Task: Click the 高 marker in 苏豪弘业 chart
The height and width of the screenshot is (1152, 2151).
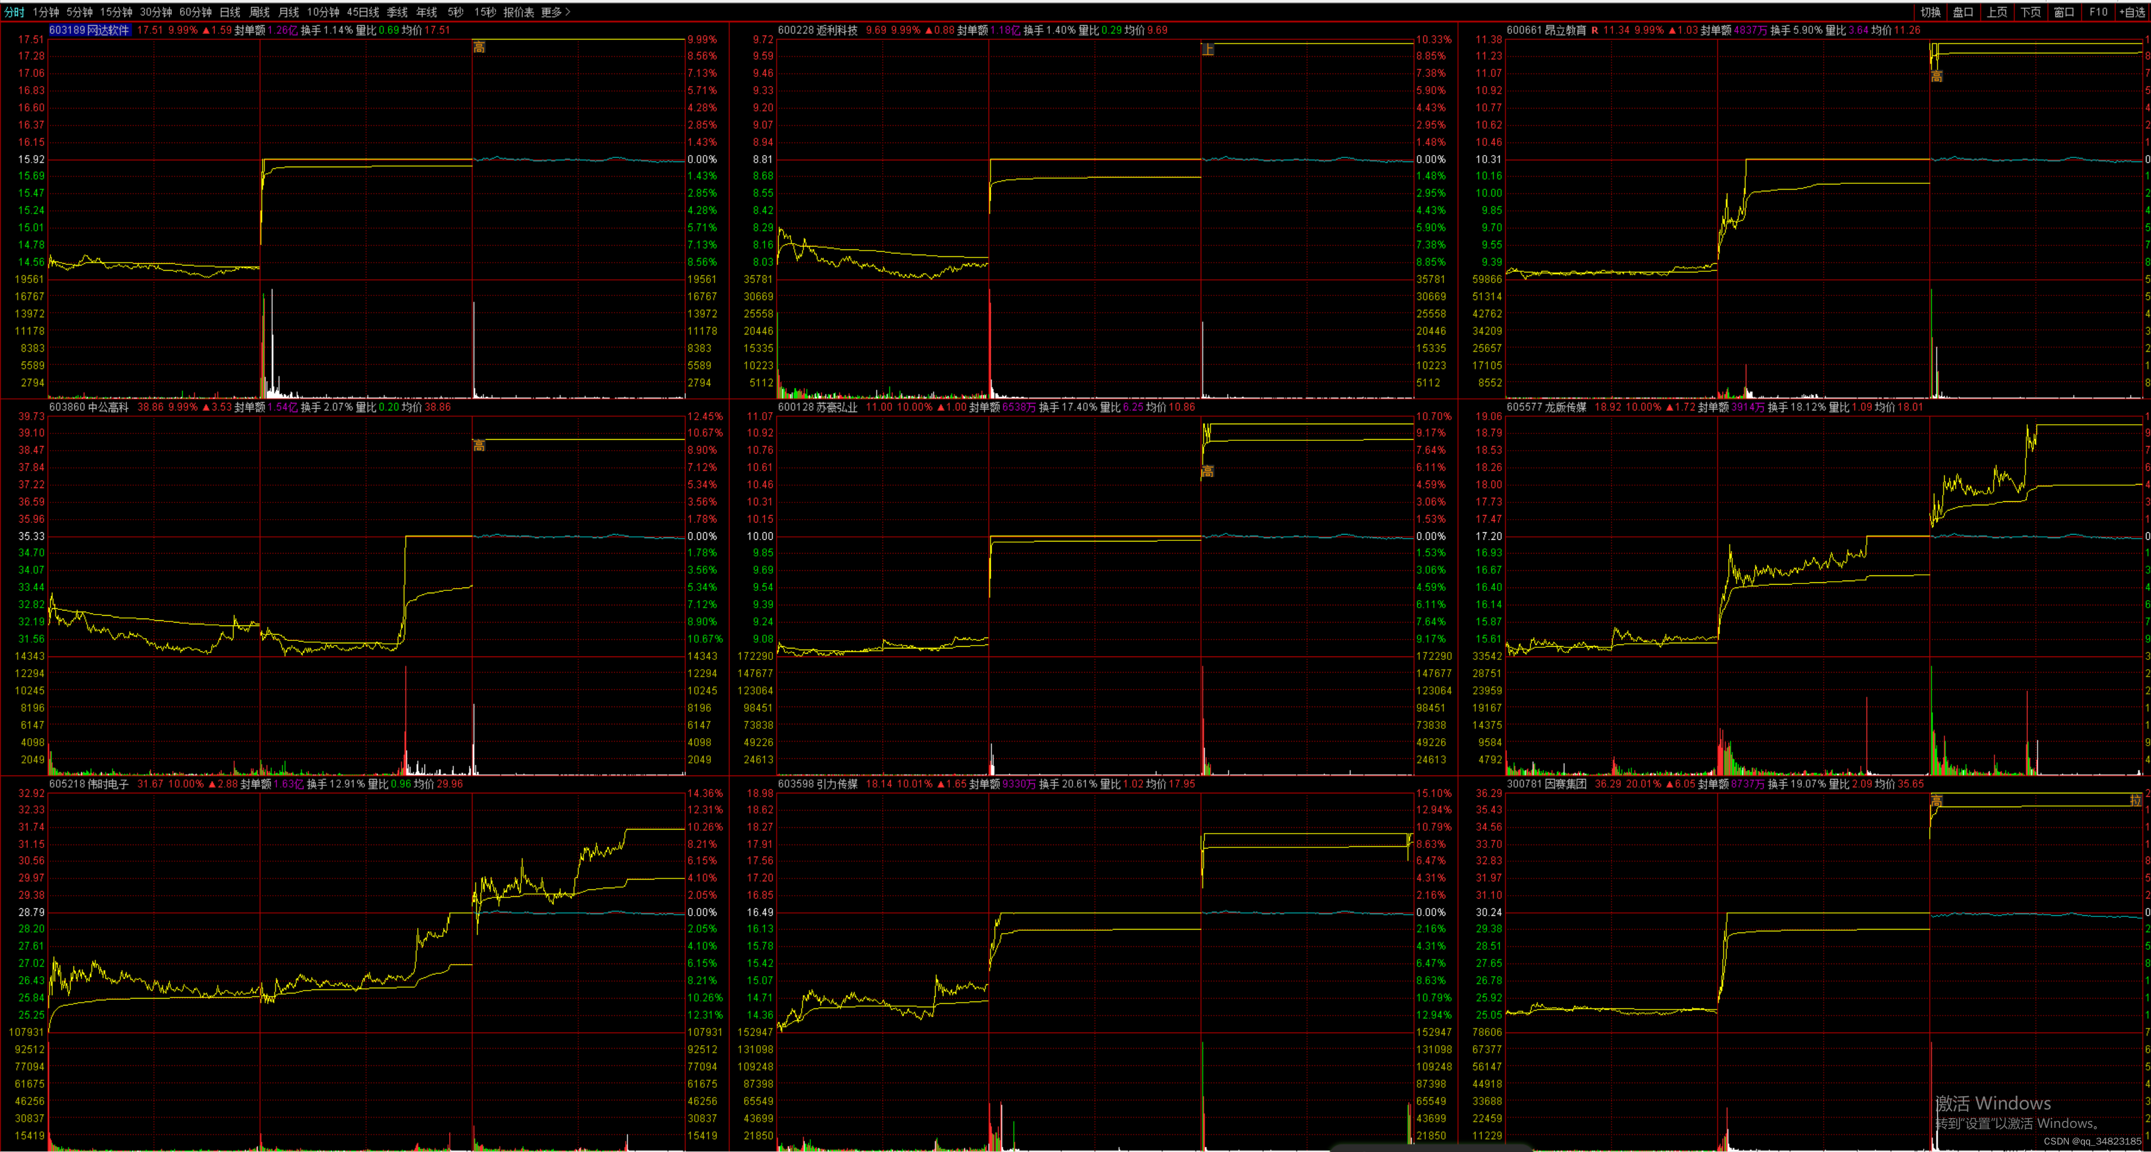Action: pos(1207,473)
